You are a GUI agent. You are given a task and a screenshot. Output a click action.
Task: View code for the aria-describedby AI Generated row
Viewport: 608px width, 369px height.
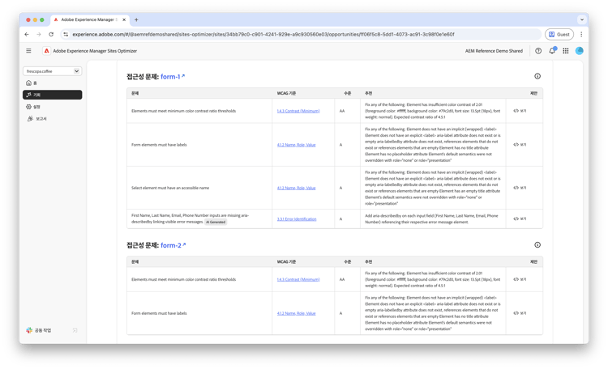520,218
